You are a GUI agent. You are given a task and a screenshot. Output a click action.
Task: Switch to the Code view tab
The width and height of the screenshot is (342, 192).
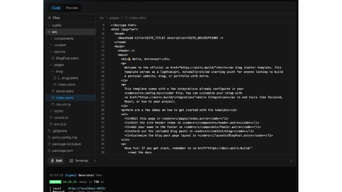tap(56, 8)
